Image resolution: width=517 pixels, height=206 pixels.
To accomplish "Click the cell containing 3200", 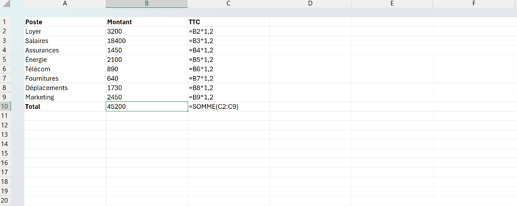I will (147, 31).
